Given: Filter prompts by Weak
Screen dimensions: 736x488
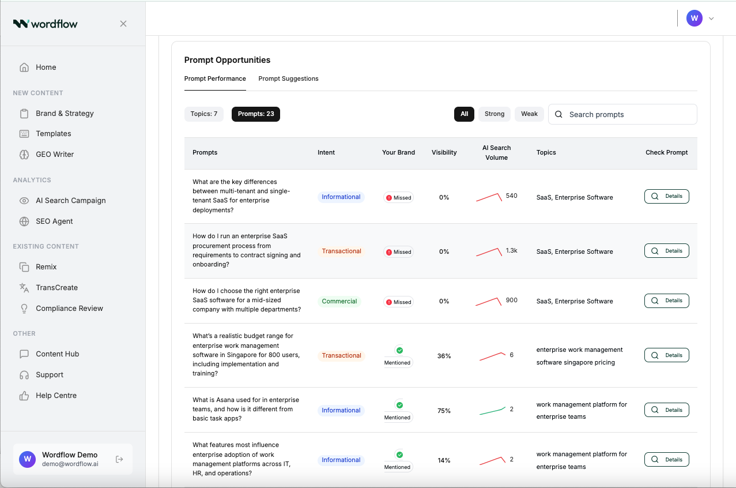Looking at the screenshot, I should 529,114.
